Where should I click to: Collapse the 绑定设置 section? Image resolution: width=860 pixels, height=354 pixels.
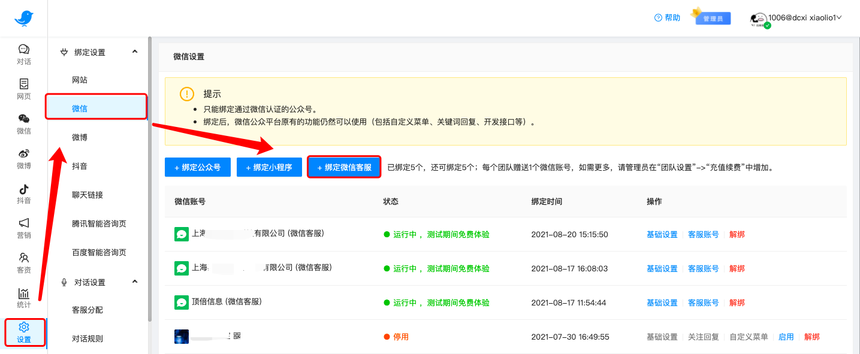click(x=135, y=52)
